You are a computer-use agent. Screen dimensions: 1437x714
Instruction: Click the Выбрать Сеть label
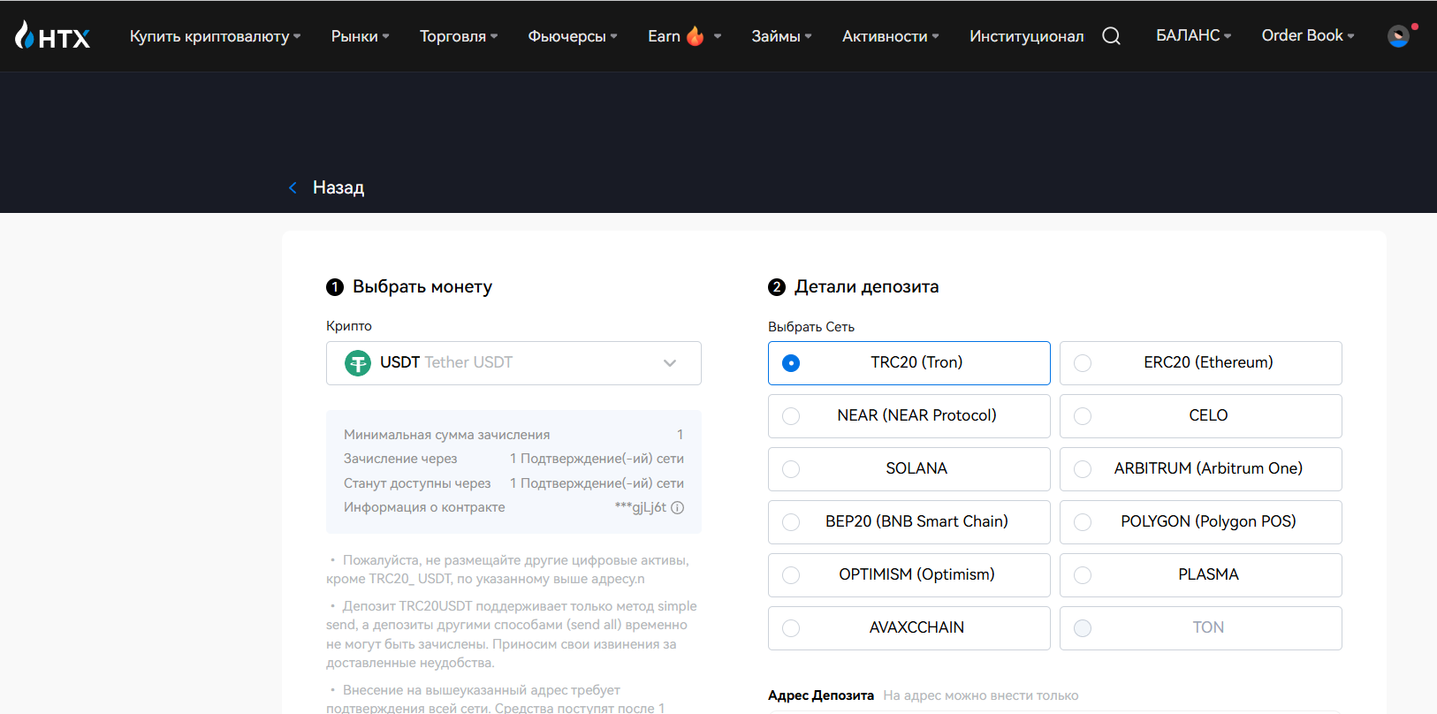pyautogui.click(x=811, y=327)
